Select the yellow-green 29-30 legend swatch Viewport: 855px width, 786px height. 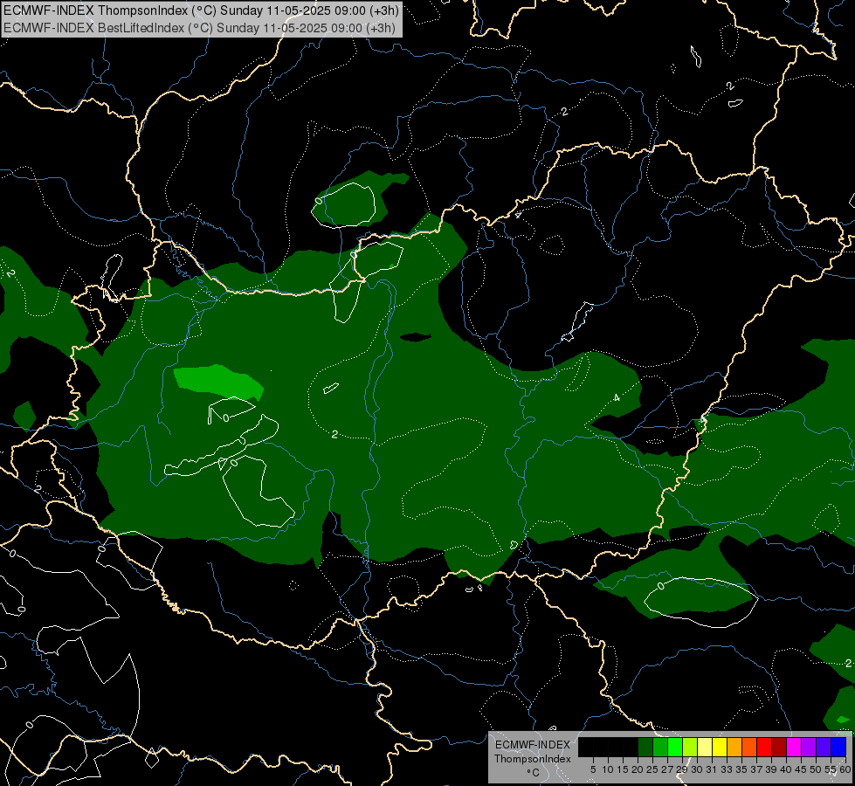point(690,748)
